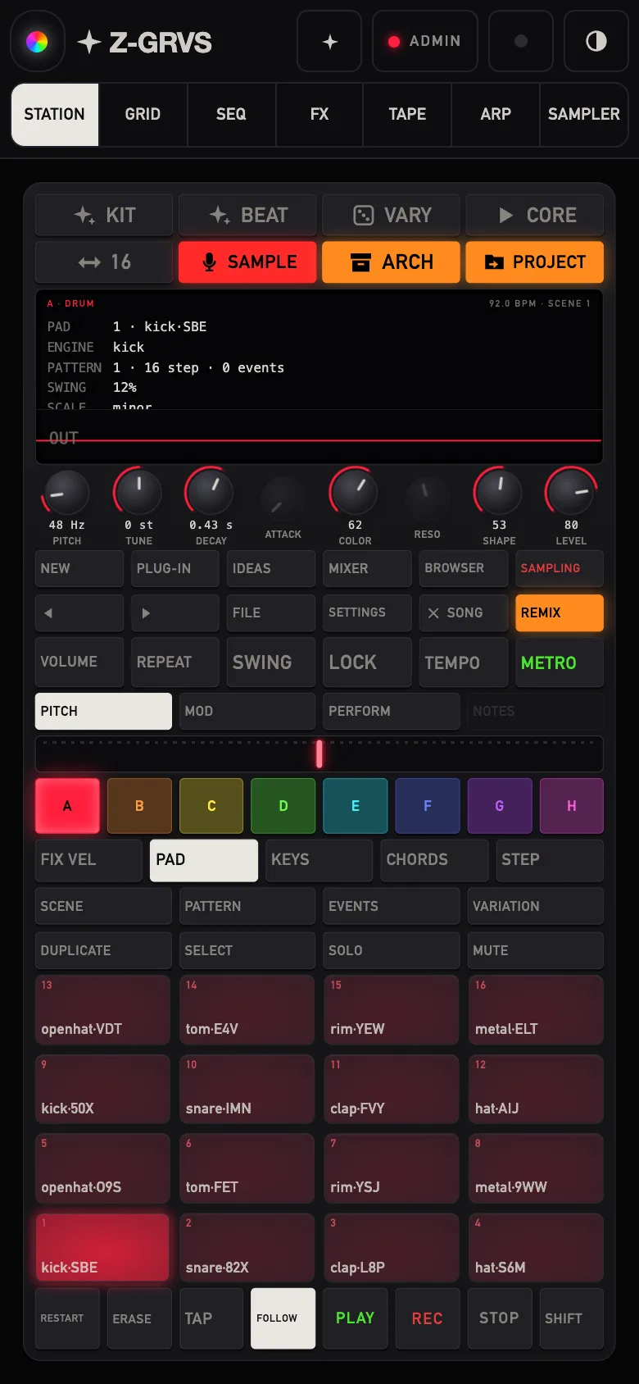
Task: Select the red group A pad
Action: (67, 806)
